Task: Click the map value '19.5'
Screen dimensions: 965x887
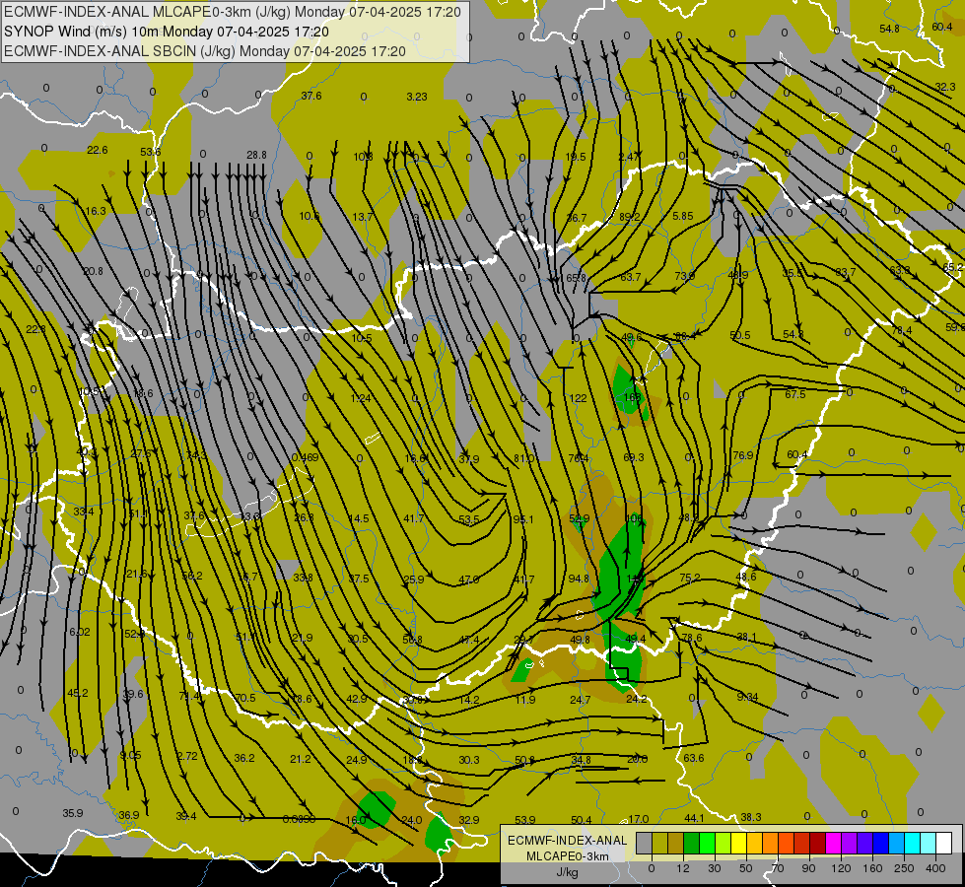Action: [576, 157]
